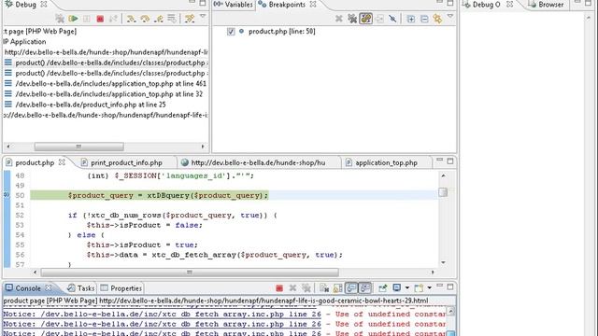Click the breakpoint marker at line 50
Screen dimensions: 598x336
point(7,195)
